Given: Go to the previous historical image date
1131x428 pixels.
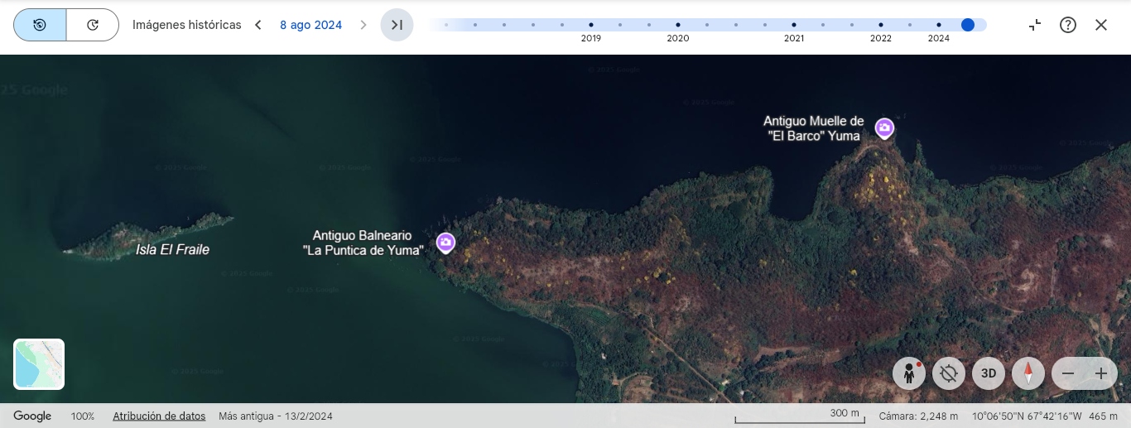Looking at the screenshot, I should pyautogui.click(x=258, y=25).
